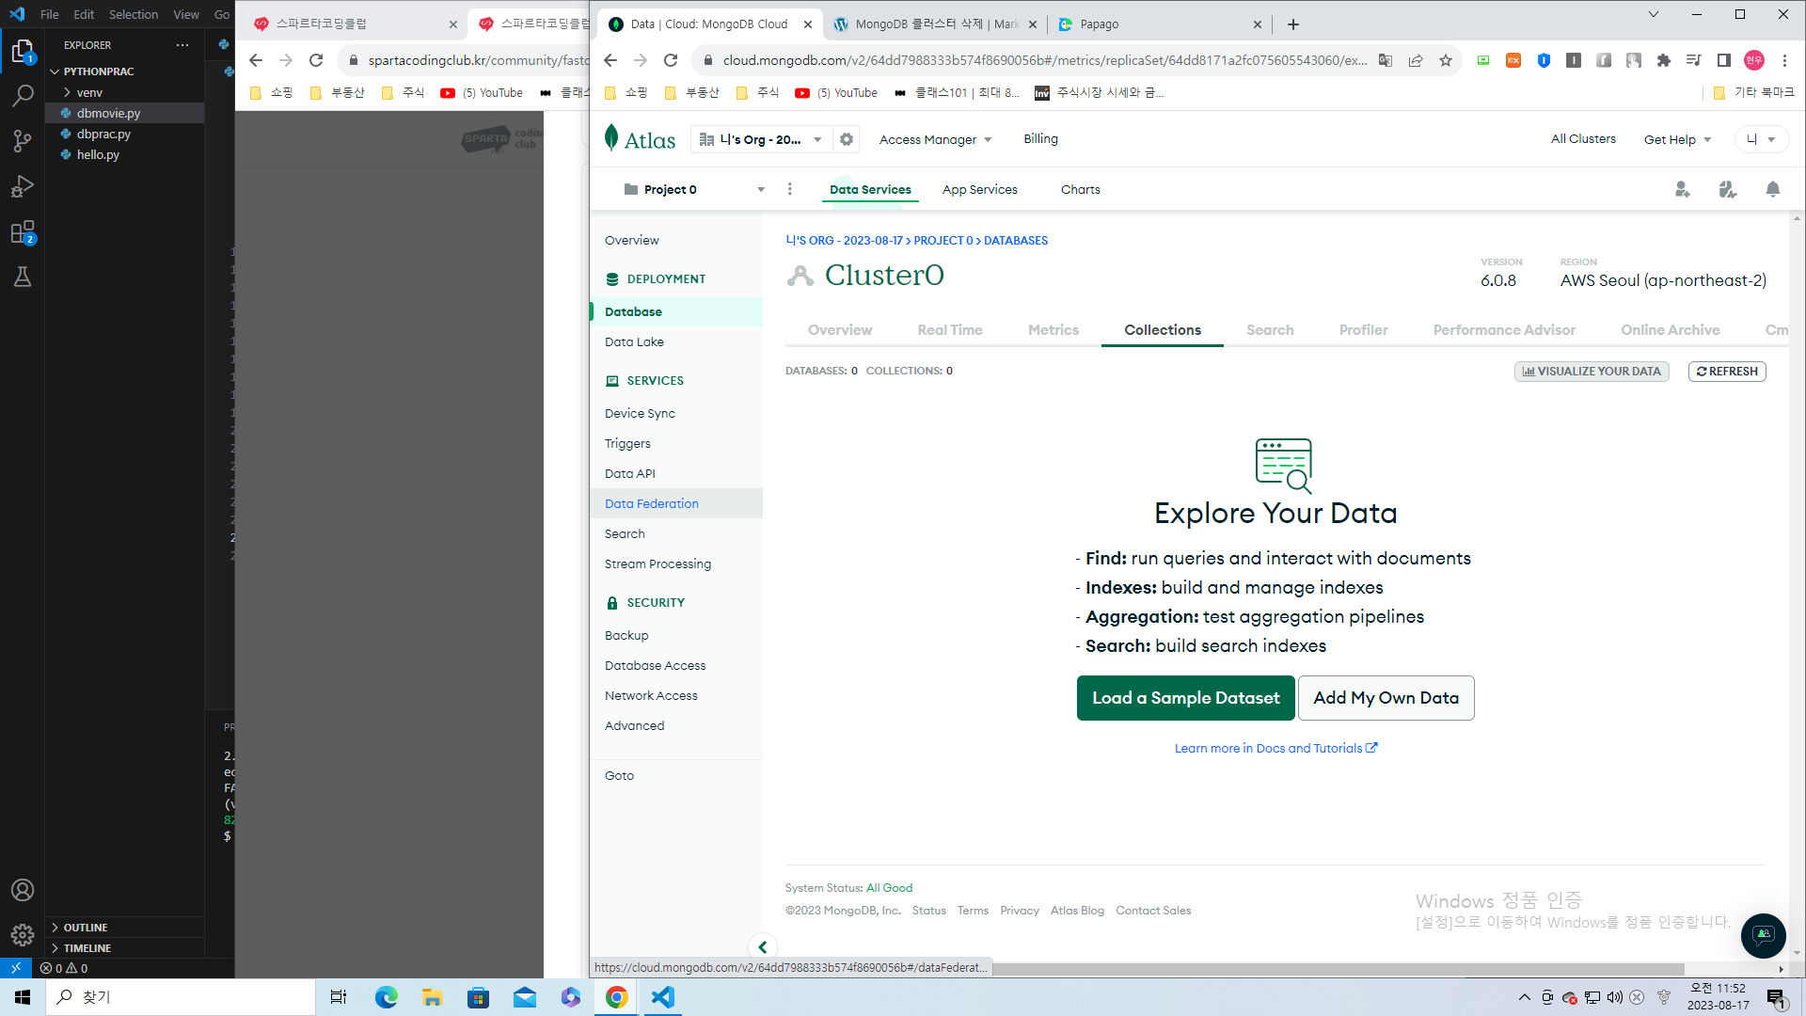Bookmark MongoDB page with star icon

click(x=1446, y=60)
